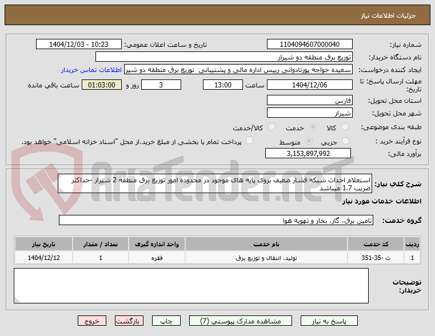The image size is (435, 336).
Task: Click the برآورد مالی field 3,153,897,992
Action: [x=308, y=153]
